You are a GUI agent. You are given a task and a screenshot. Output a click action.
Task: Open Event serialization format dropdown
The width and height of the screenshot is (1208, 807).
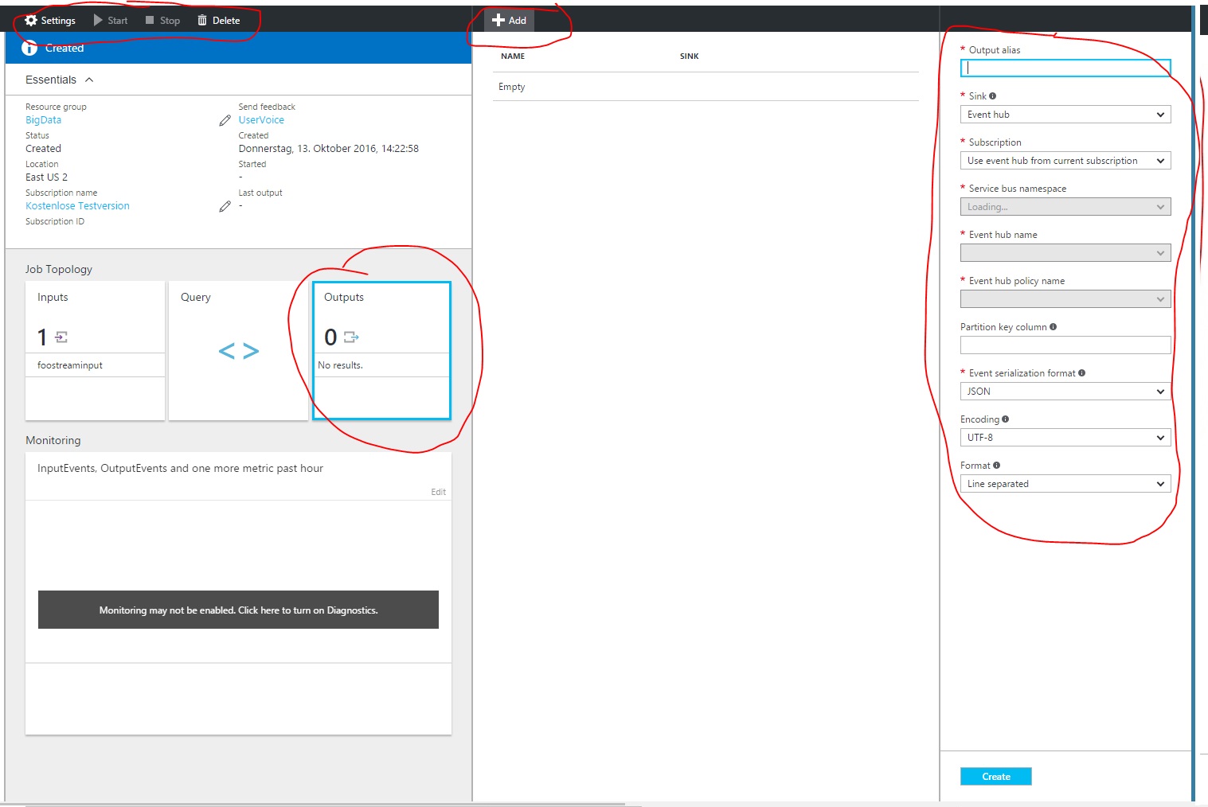(1065, 392)
